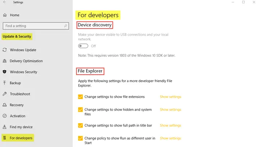Uncheck show hidden and system files checkbox
The height and width of the screenshot is (147, 257).
coord(80,110)
